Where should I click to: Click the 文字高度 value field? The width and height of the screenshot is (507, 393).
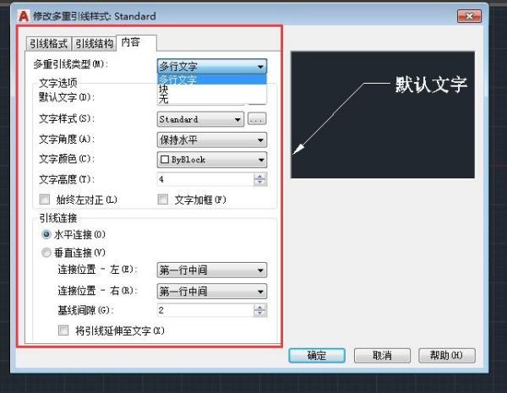pos(205,179)
